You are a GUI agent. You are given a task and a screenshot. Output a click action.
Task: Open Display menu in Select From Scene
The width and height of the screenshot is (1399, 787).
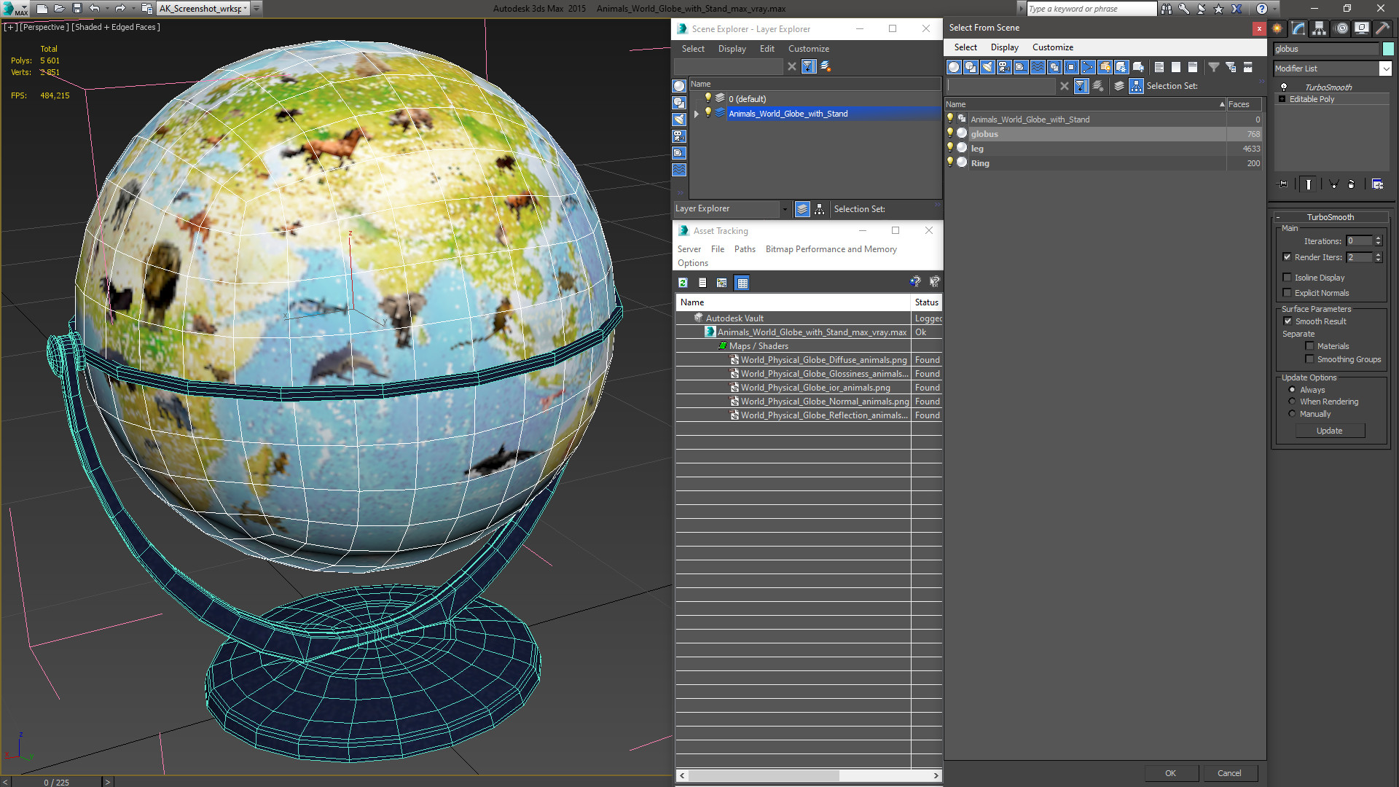1004,47
